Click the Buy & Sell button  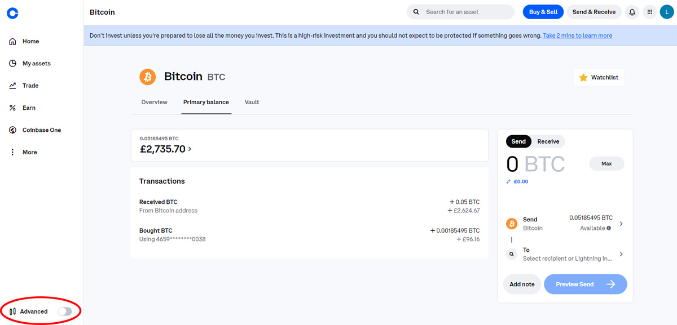click(x=543, y=12)
